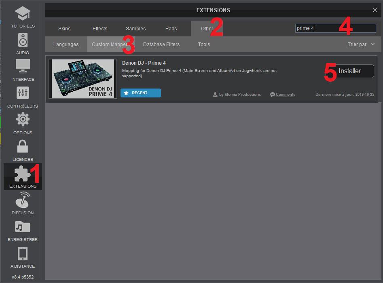The height and width of the screenshot is (283, 383).
Task: Select the Pads tab
Action: click(171, 29)
